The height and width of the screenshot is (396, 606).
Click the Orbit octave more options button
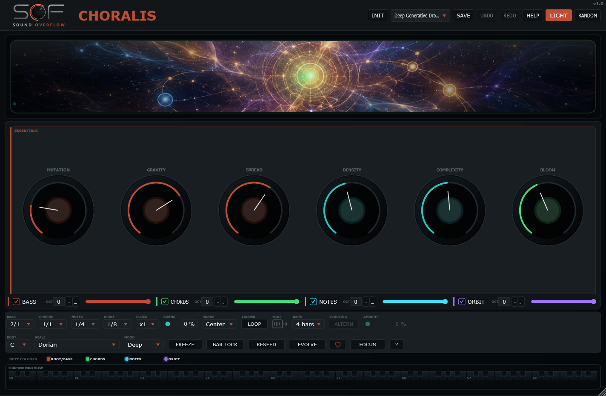tap(521, 302)
